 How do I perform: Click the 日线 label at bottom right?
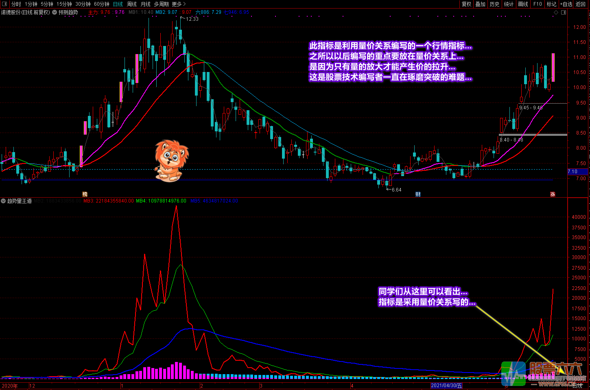[577, 386]
